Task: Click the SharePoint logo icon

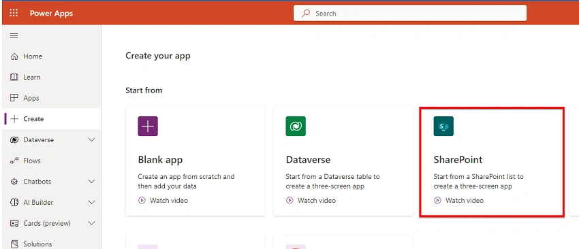Action: tap(443, 126)
